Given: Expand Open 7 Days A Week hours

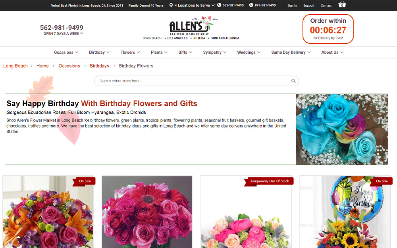Looking at the screenshot, I should pos(63,33).
